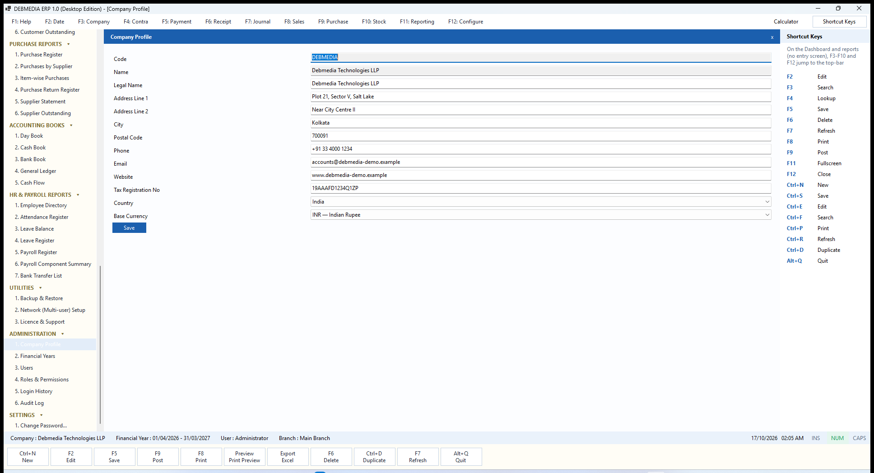Collapse the ACCOUNTING BOOKS section
Viewport: 874px width, 473px height.
71,125
